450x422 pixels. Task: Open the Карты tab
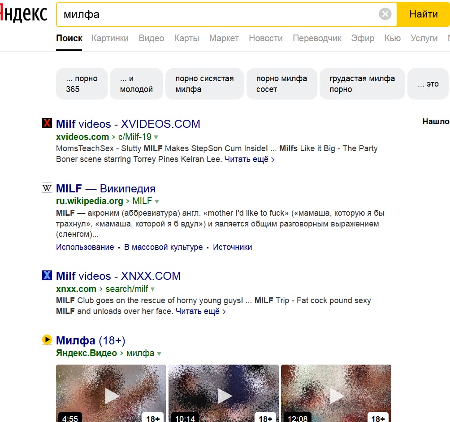tap(186, 38)
